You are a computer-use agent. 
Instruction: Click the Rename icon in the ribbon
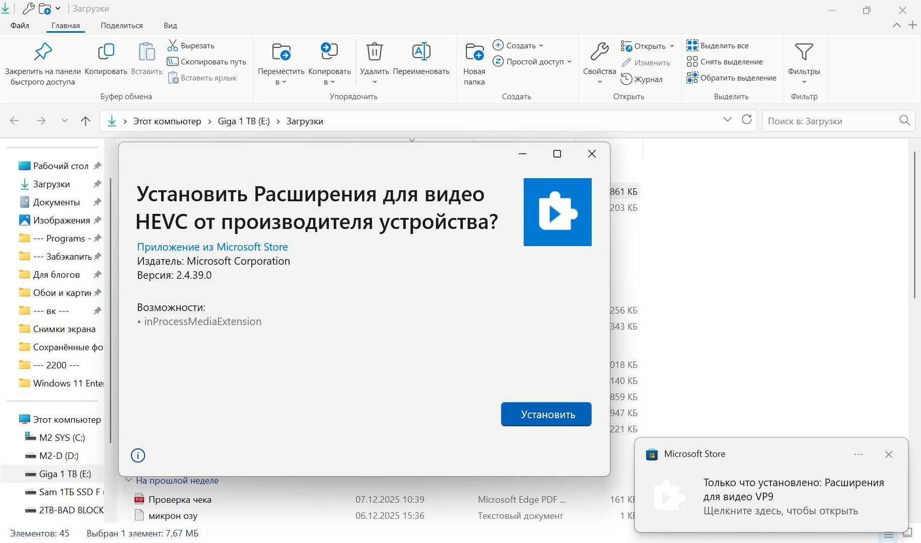pyautogui.click(x=421, y=52)
